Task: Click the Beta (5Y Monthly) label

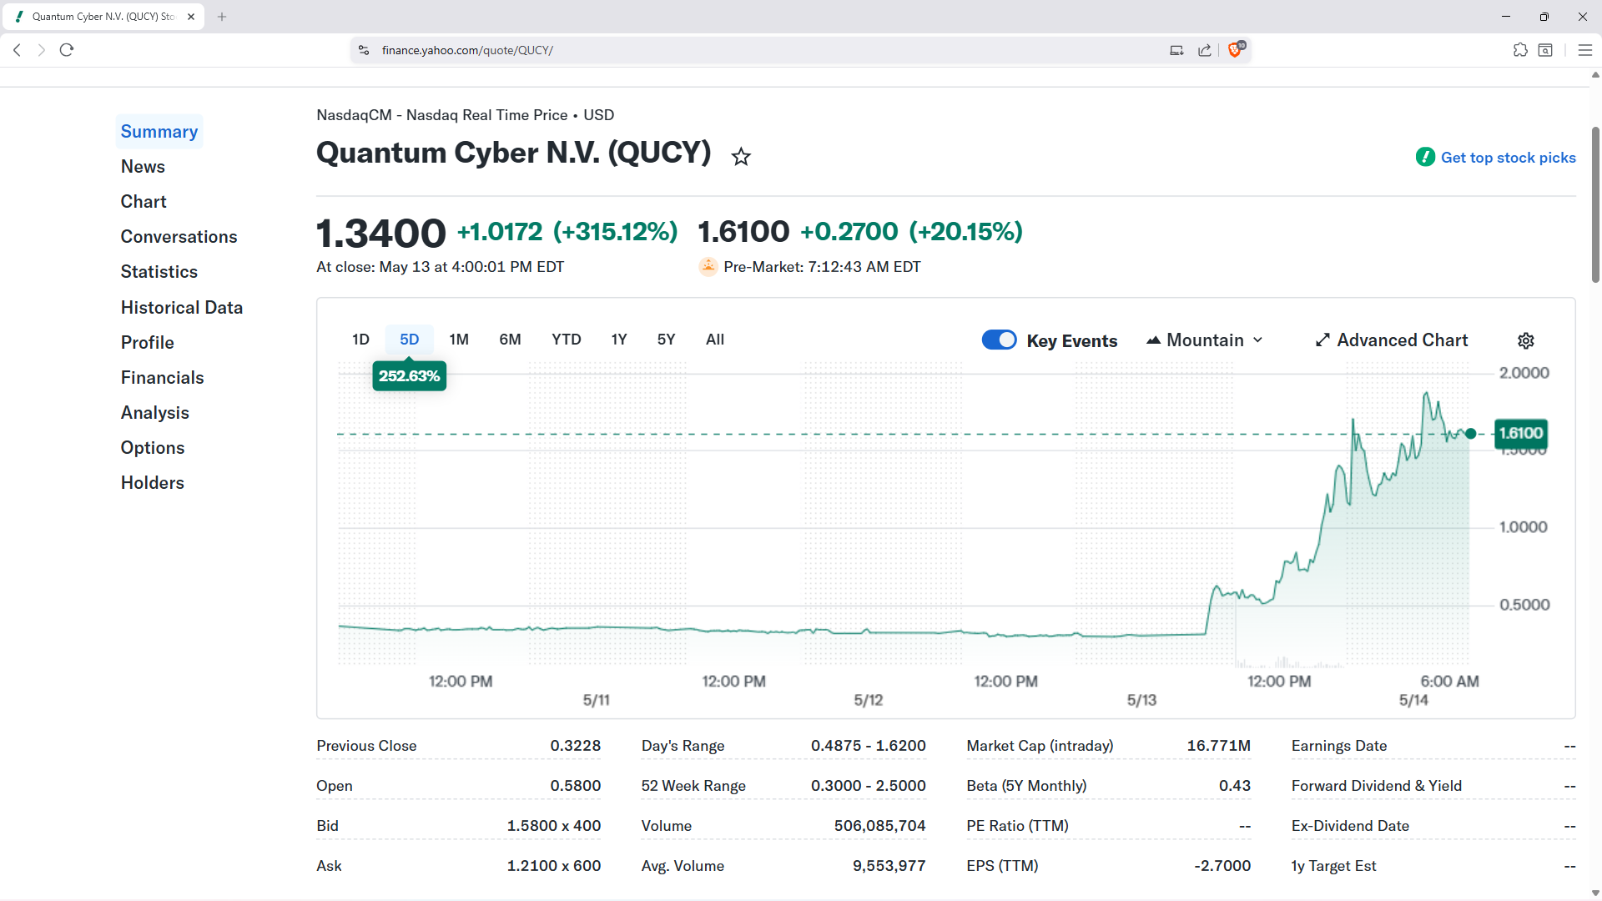Action: (1026, 786)
